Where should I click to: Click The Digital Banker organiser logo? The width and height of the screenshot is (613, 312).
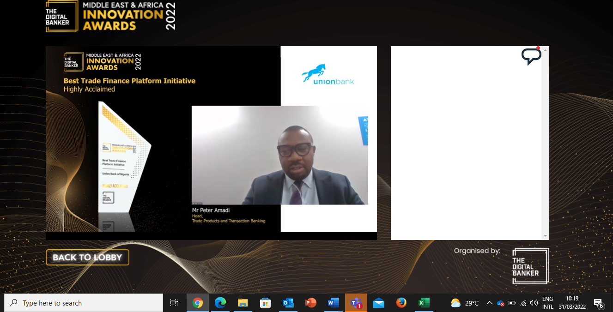[x=530, y=266]
